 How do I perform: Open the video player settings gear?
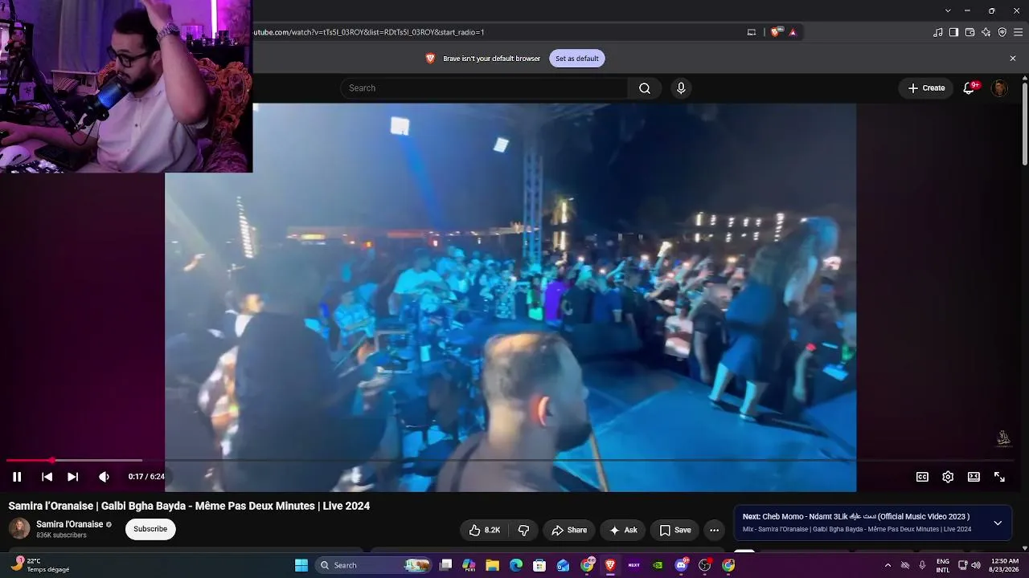948,477
